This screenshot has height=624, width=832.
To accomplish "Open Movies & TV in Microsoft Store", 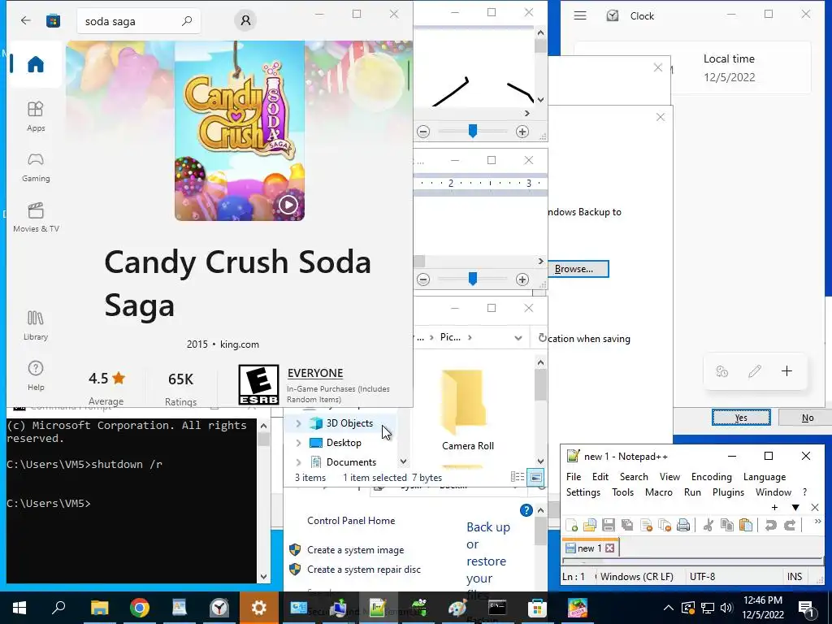I will (x=36, y=217).
